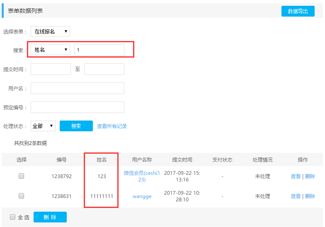Click the search keyword input containing 1
The height and width of the screenshot is (227, 325).
coord(99,50)
